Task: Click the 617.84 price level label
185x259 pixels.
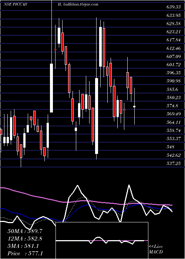Action: [x=174, y=40]
